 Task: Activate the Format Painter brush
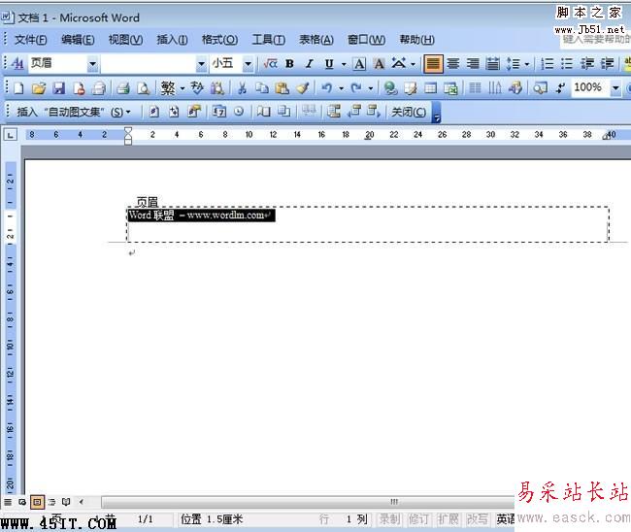(302, 87)
